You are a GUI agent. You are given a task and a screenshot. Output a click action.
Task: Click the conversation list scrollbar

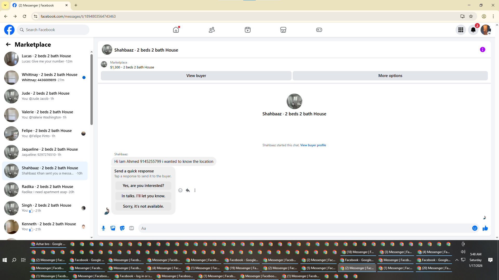click(x=91, y=89)
